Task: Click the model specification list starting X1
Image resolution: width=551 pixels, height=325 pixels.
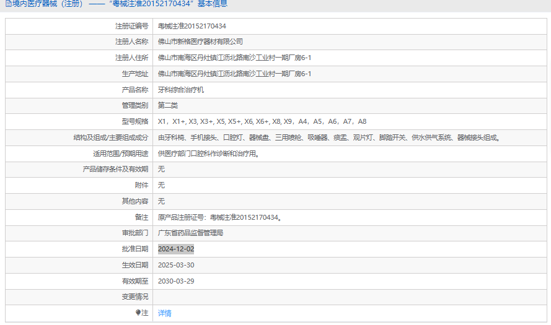Action: click(x=262, y=121)
